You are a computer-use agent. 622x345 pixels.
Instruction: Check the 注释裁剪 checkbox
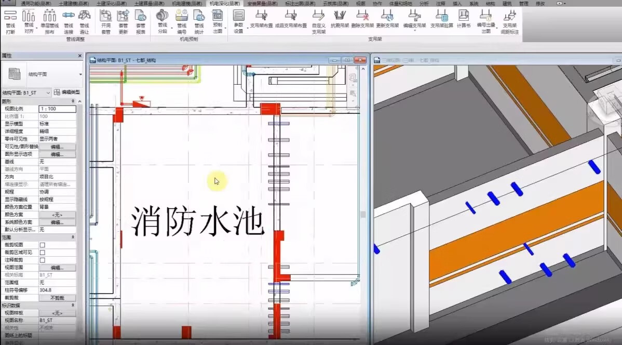43,260
